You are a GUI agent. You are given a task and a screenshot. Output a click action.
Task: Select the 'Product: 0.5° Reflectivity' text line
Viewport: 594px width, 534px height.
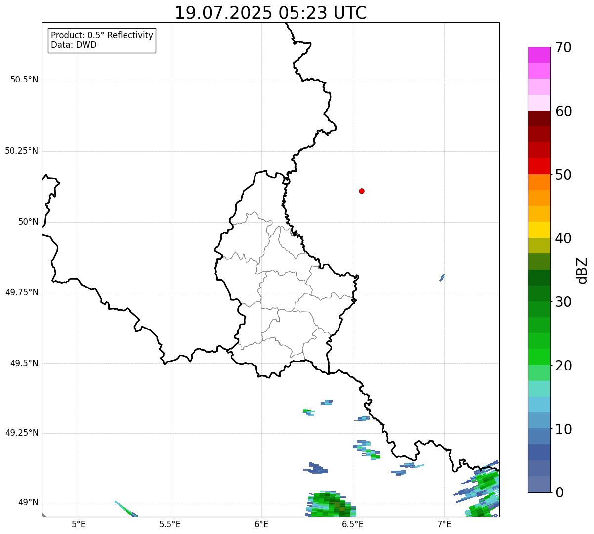tap(102, 36)
